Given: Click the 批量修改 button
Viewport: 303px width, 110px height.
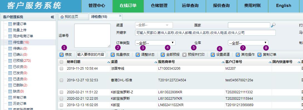Looking at the screenshot, I should (120, 55).
